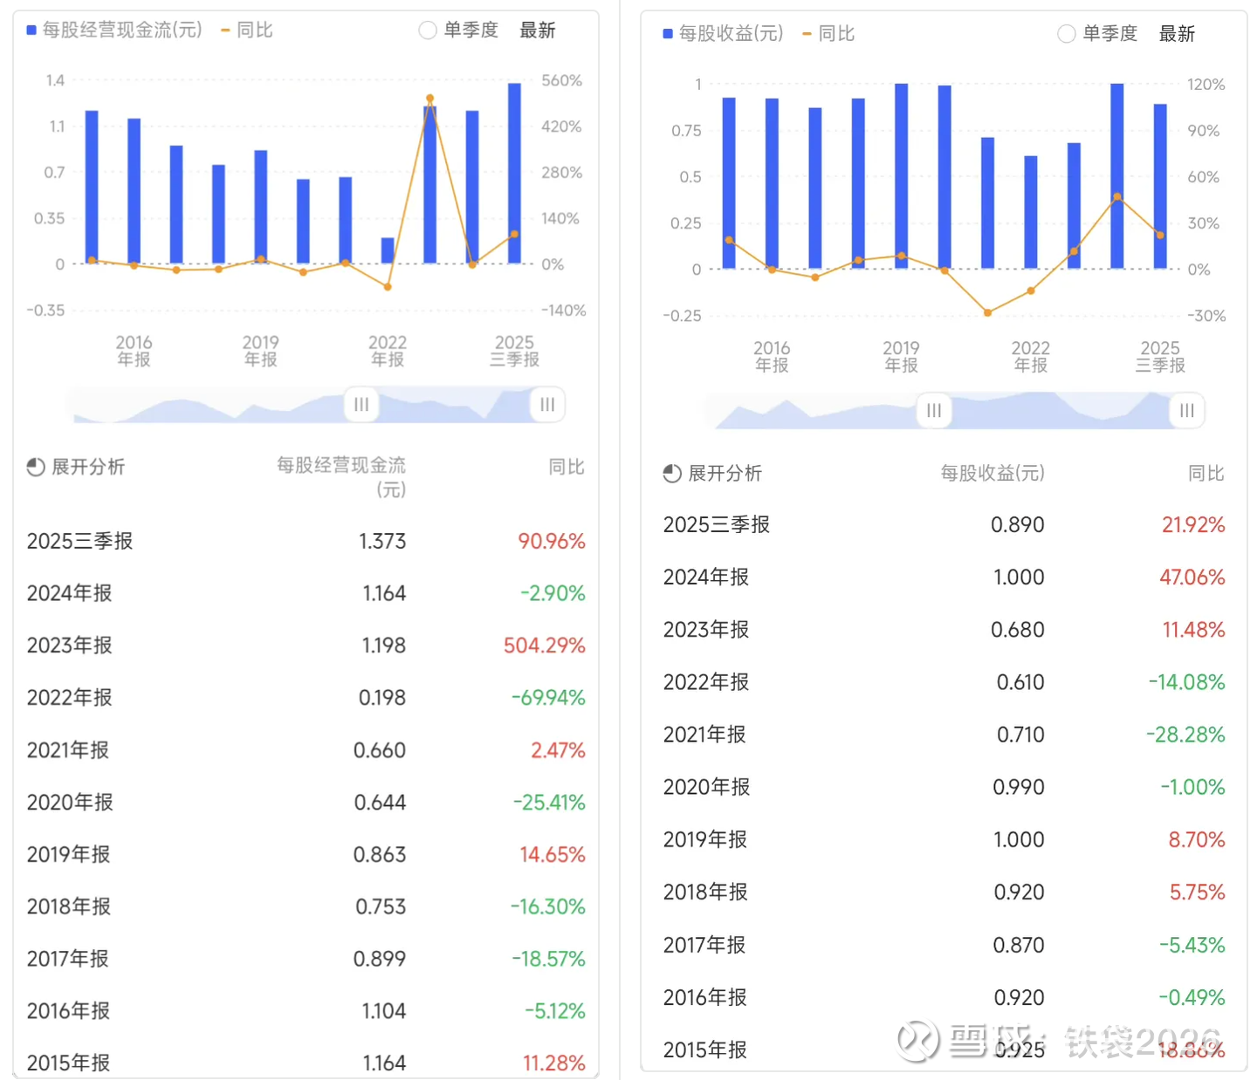Click cash flow value 0.899
The image size is (1257, 1080).
(x=380, y=960)
